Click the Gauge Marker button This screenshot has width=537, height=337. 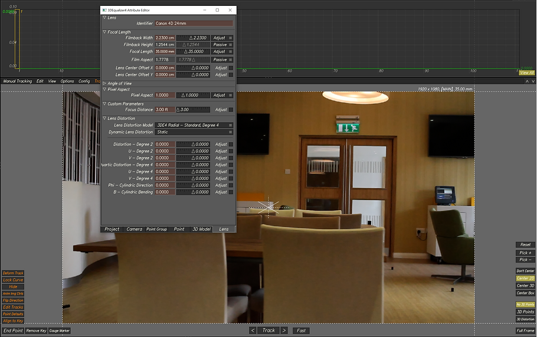(59, 331)
